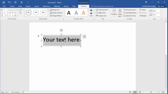Viewport: 168px width, 94px height.
Task: Select the straight Line shape
Action: pyautogui.click(x=5, y=10)
